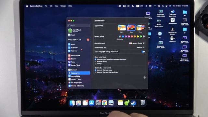This screenshot has height=117, width=208.
Task: Click the date and time in the menu bar
Action: (180, 6)
